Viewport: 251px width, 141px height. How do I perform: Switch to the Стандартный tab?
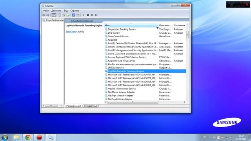click(x=91, y=106)
